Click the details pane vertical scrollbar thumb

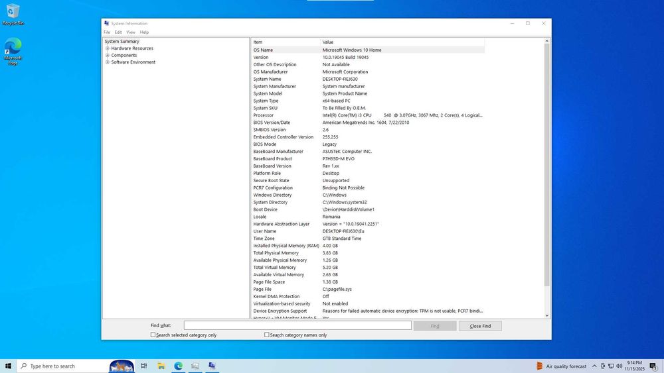[x=546, y=165]
